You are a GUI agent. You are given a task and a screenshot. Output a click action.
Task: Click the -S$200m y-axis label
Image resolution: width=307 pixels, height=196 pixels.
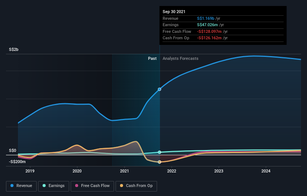pyautogui.click(x=17, y=162)
